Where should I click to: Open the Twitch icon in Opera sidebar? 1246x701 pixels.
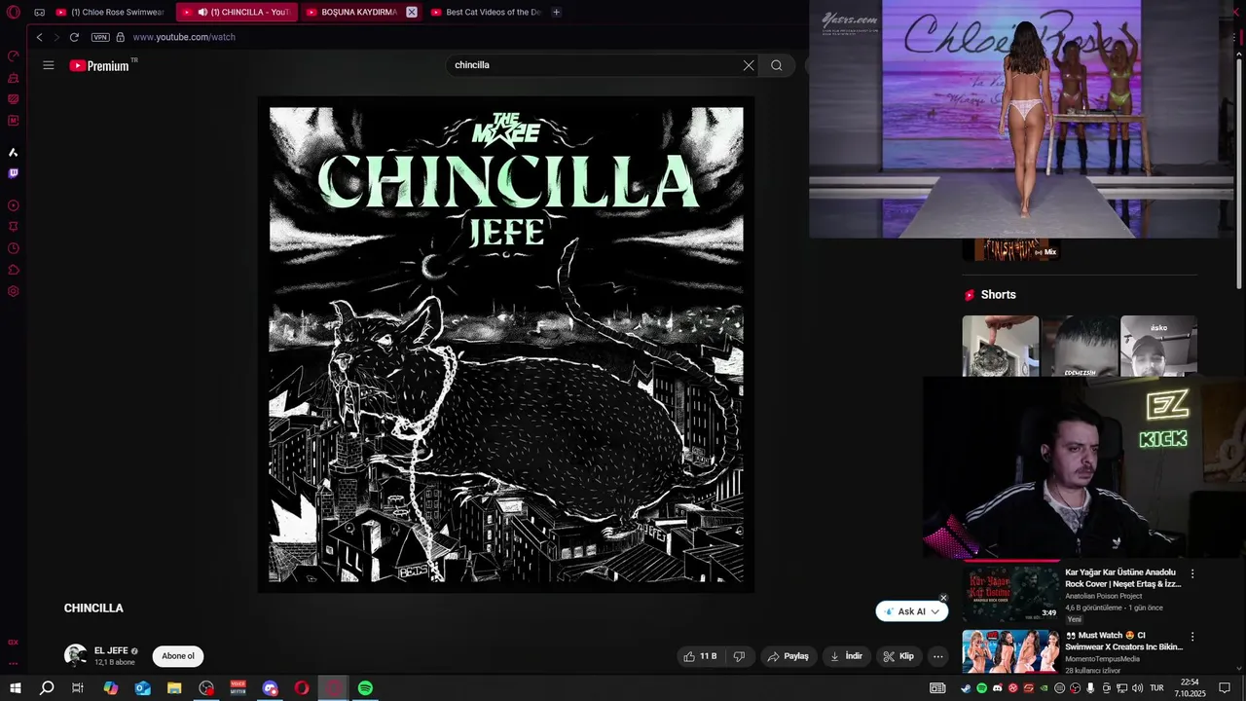[x=14, y=173]
